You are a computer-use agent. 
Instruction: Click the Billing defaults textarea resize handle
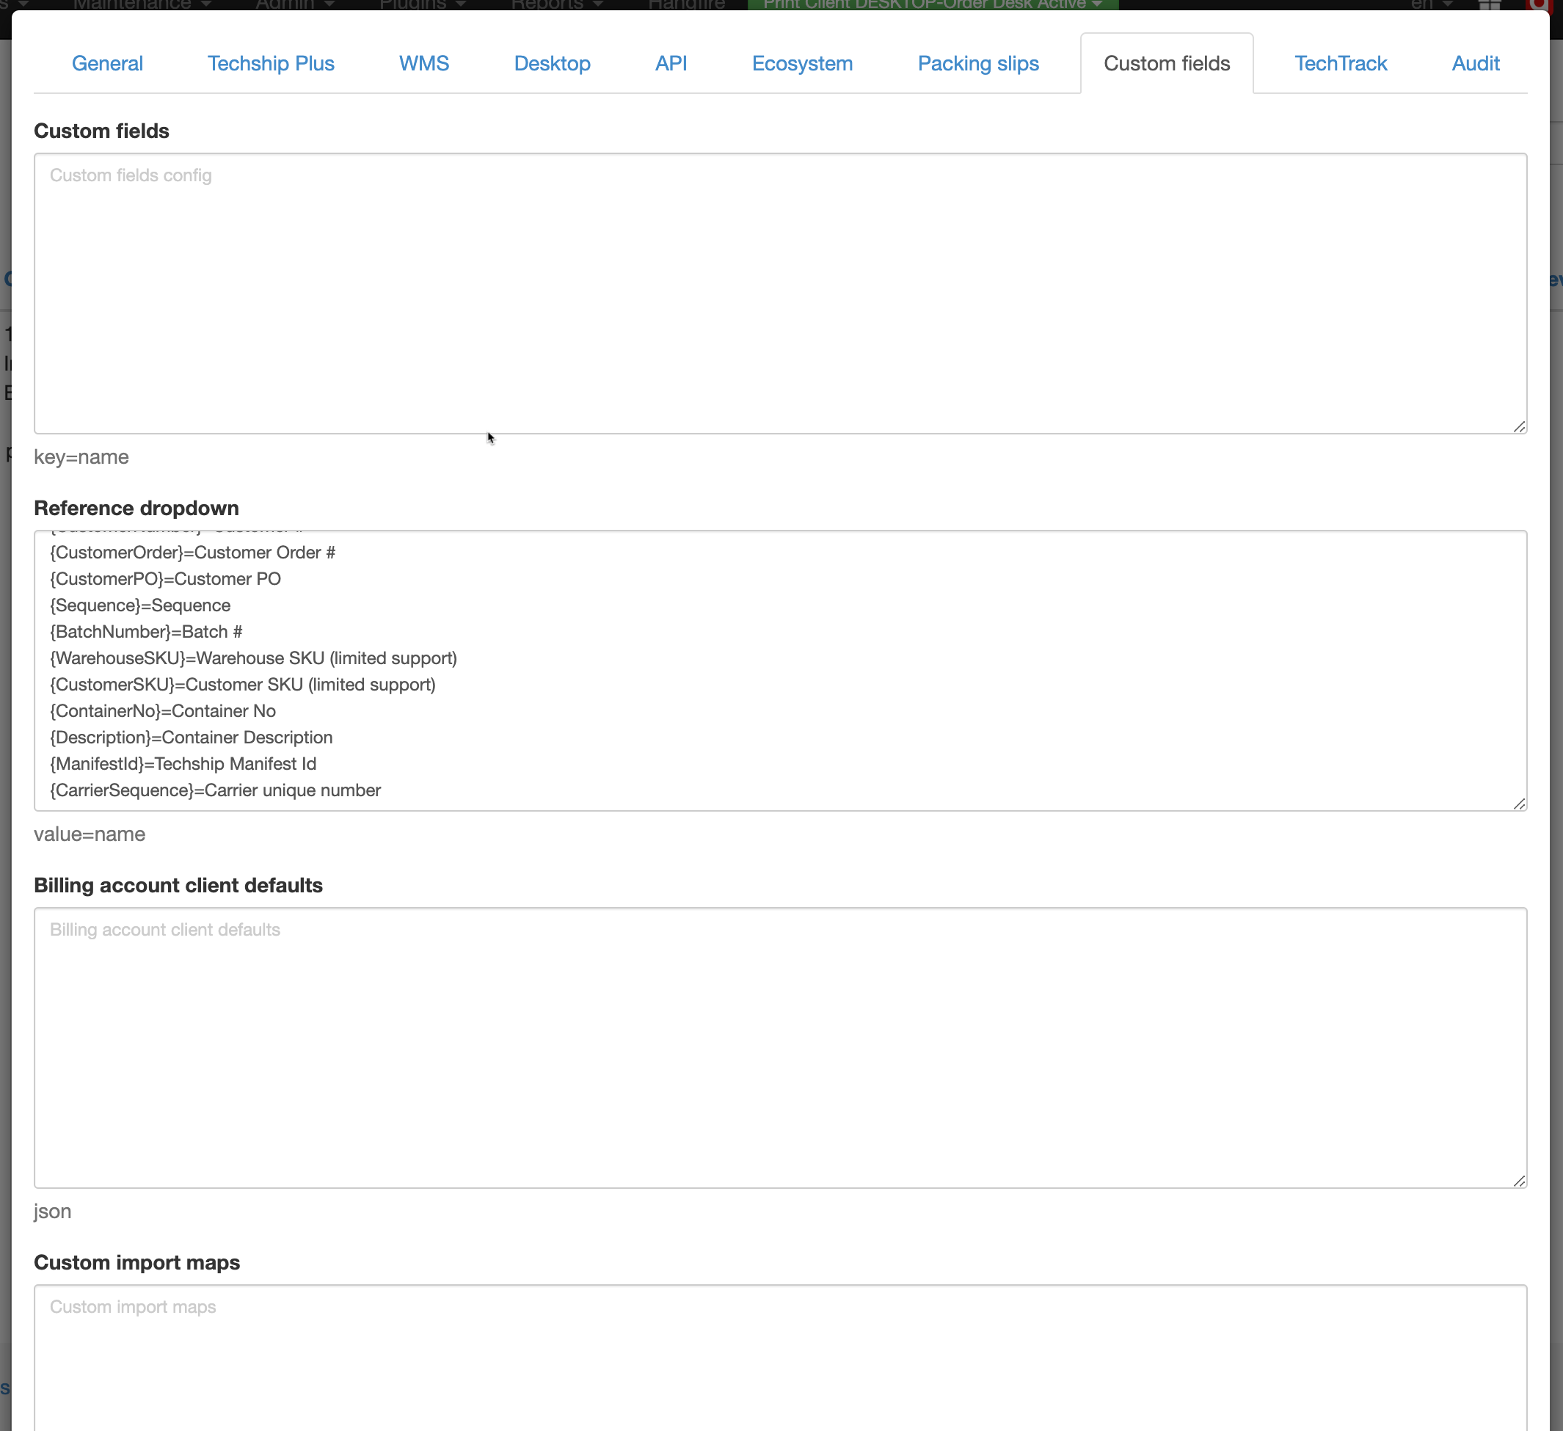coord(1519,1181)
